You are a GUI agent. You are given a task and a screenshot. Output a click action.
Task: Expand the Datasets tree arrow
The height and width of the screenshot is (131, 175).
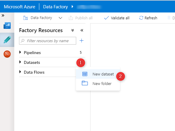(20, 62)
